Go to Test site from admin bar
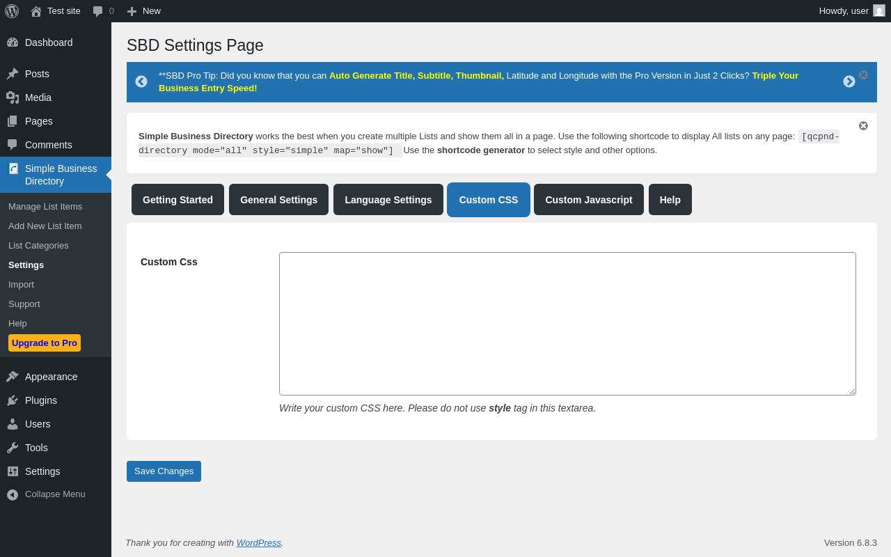 click(64, 11)
